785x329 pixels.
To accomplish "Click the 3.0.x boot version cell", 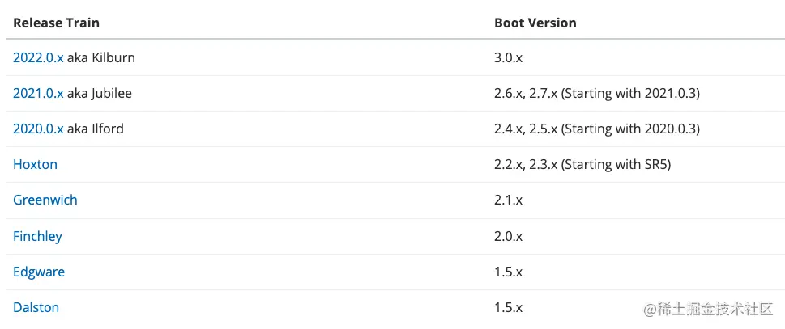I will click(509, 57).
